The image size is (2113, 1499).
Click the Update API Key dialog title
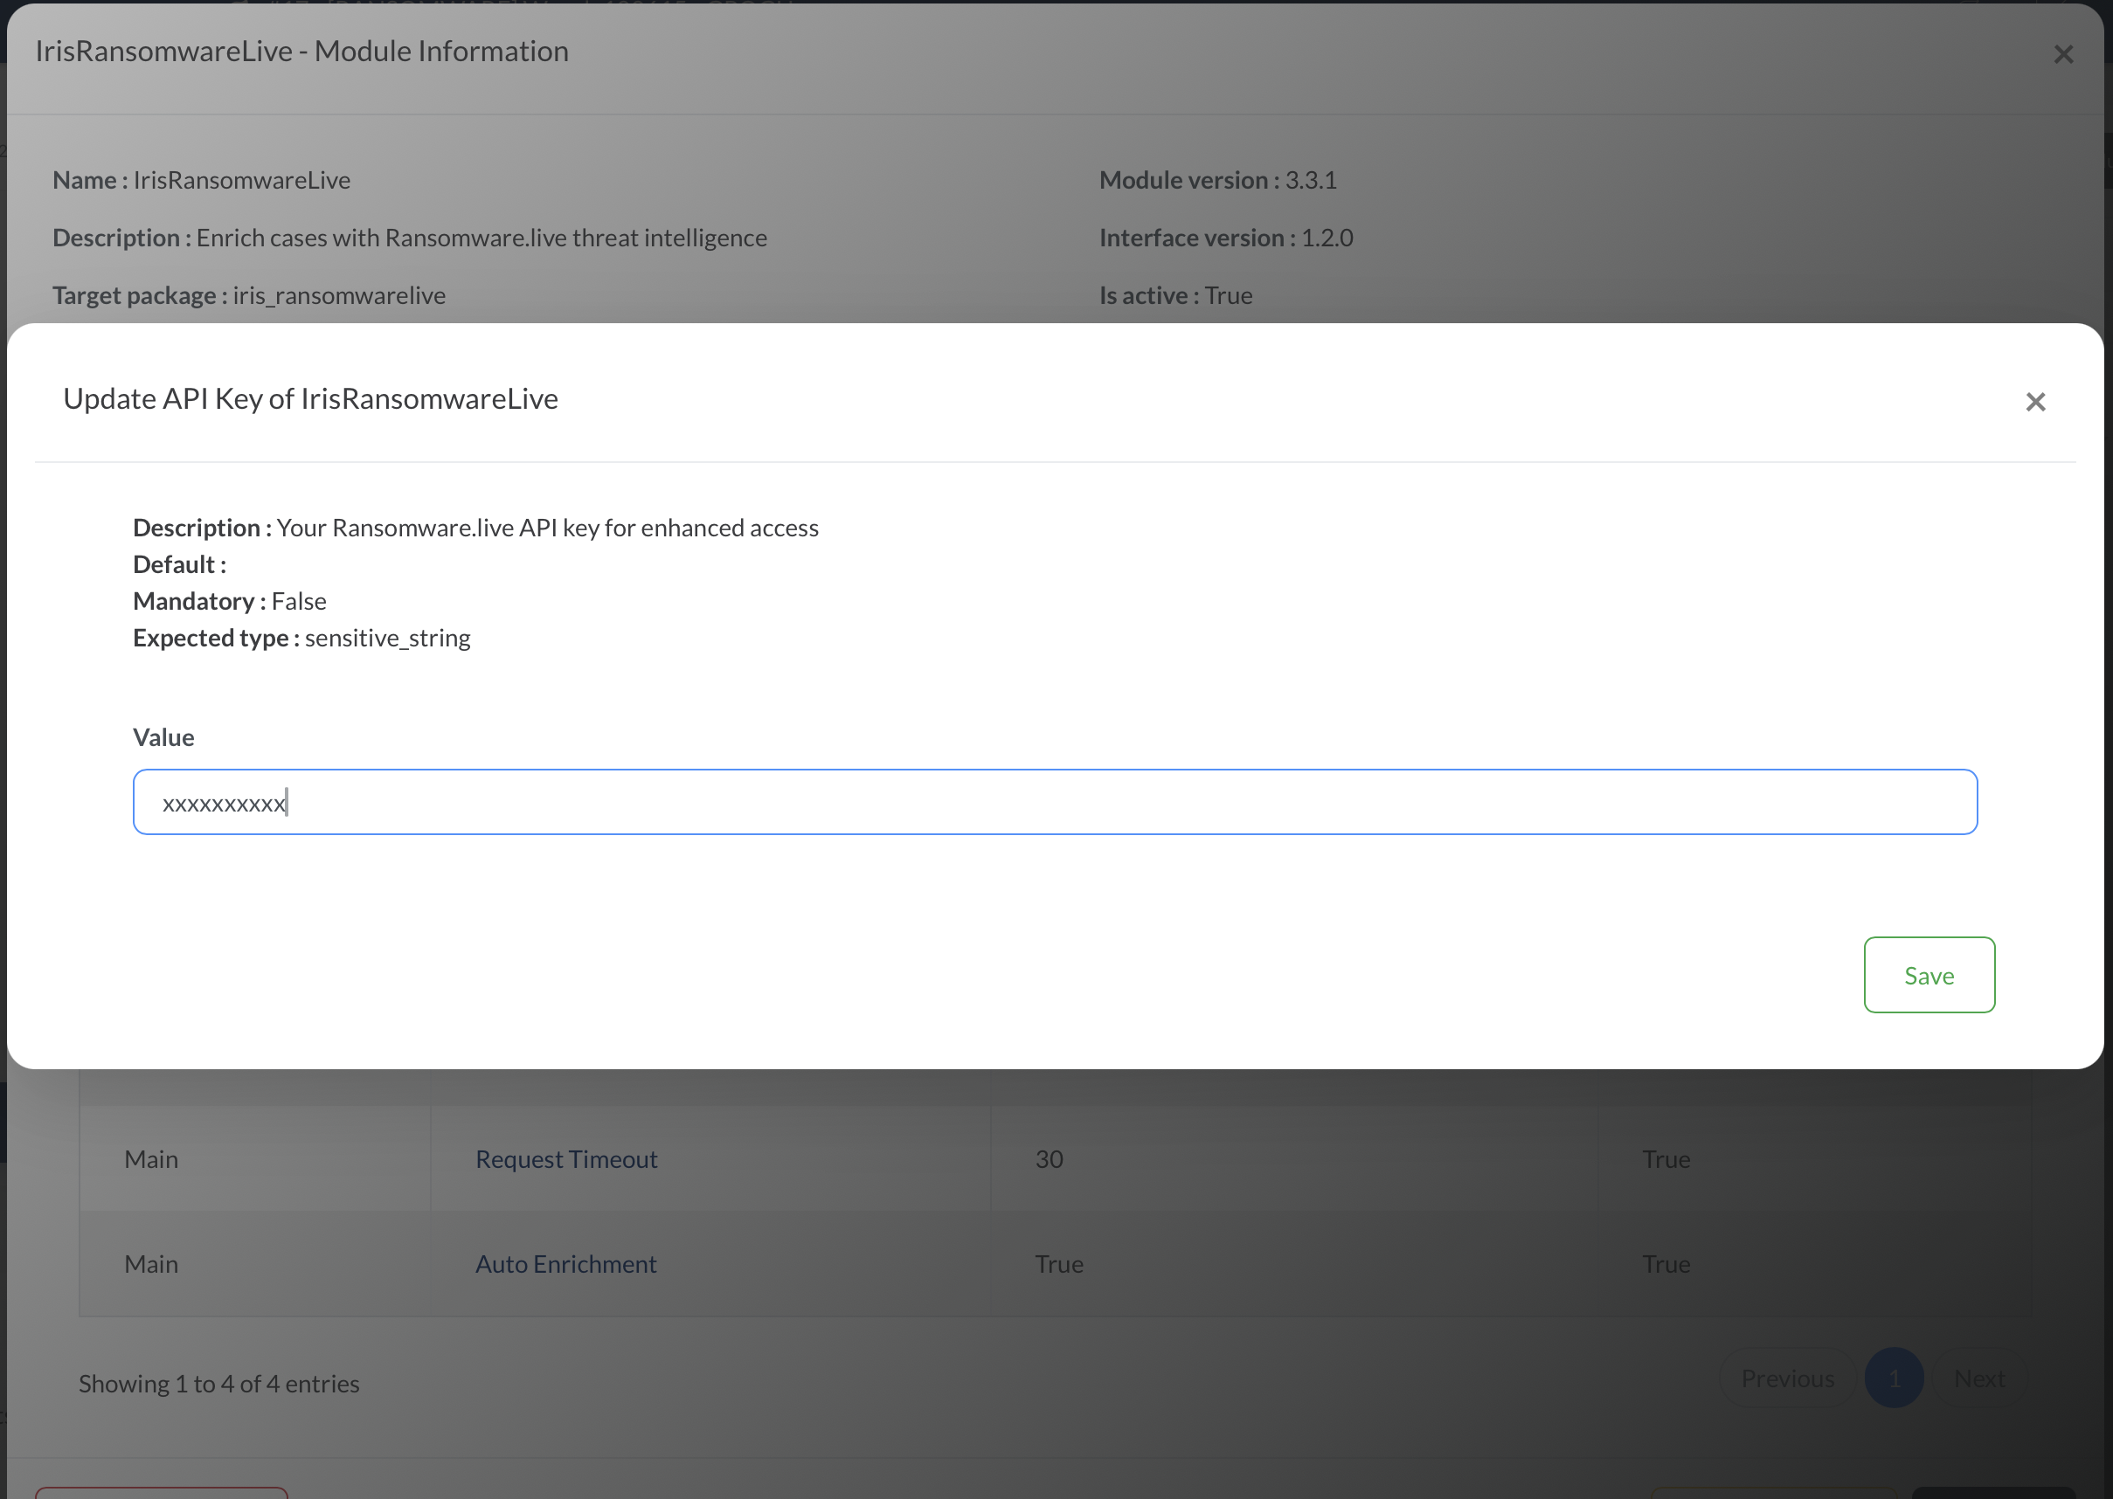coord(310,398)
